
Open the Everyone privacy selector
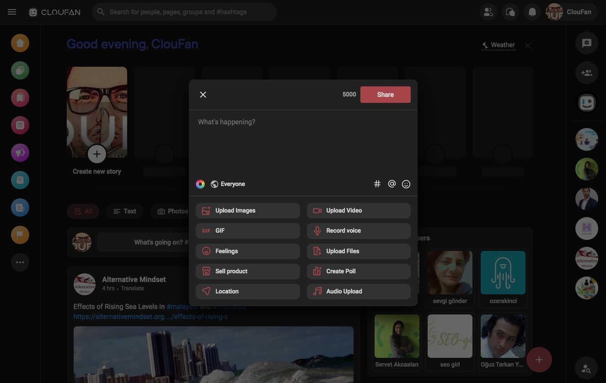pyautogui.click(x=228, y=184)
